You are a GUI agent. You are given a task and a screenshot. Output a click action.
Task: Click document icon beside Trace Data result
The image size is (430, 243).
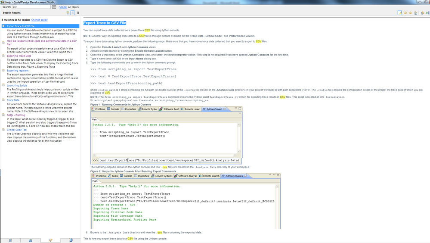[3, 100]
